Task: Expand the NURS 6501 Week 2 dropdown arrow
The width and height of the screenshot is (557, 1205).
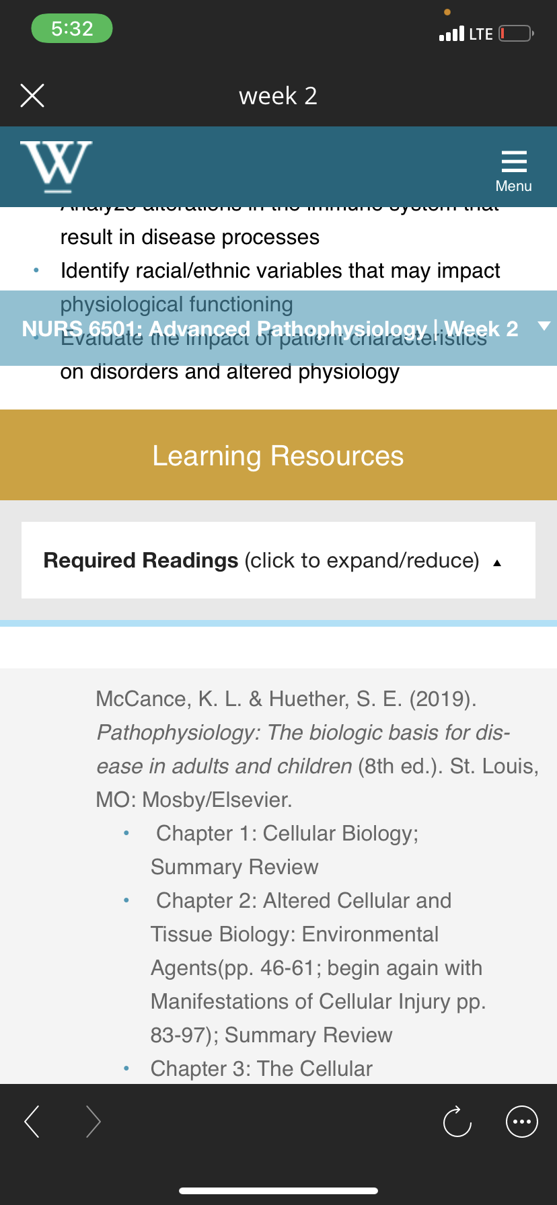Action: point(544,326)
